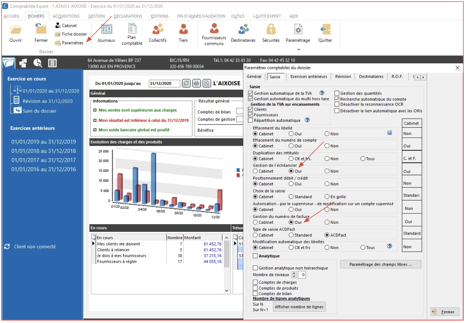Select Tous for Duplication des intitulés

[363, 159]
